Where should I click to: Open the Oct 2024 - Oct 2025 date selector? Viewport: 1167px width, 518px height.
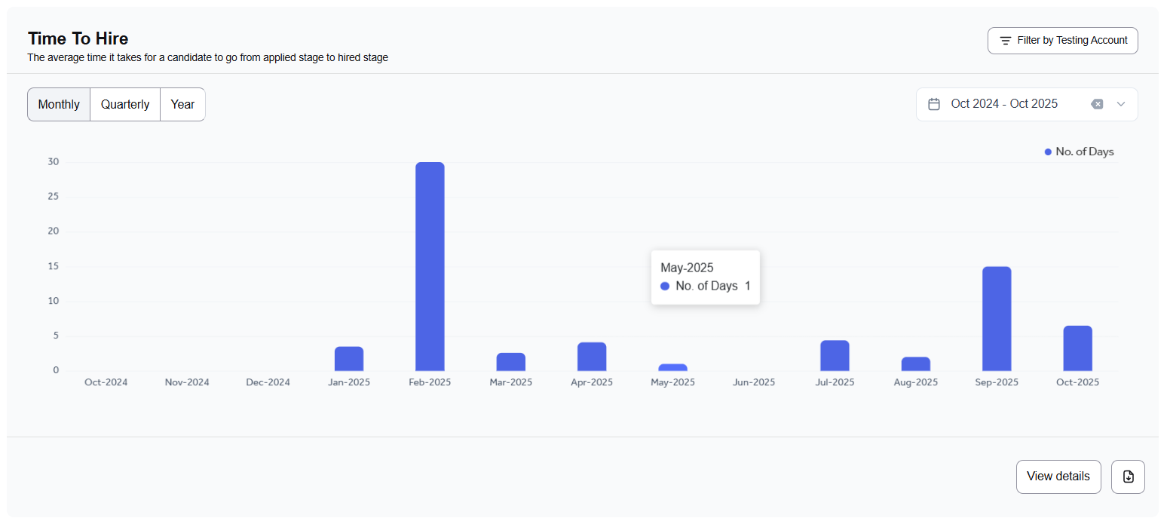click(x=1004, y=104)
